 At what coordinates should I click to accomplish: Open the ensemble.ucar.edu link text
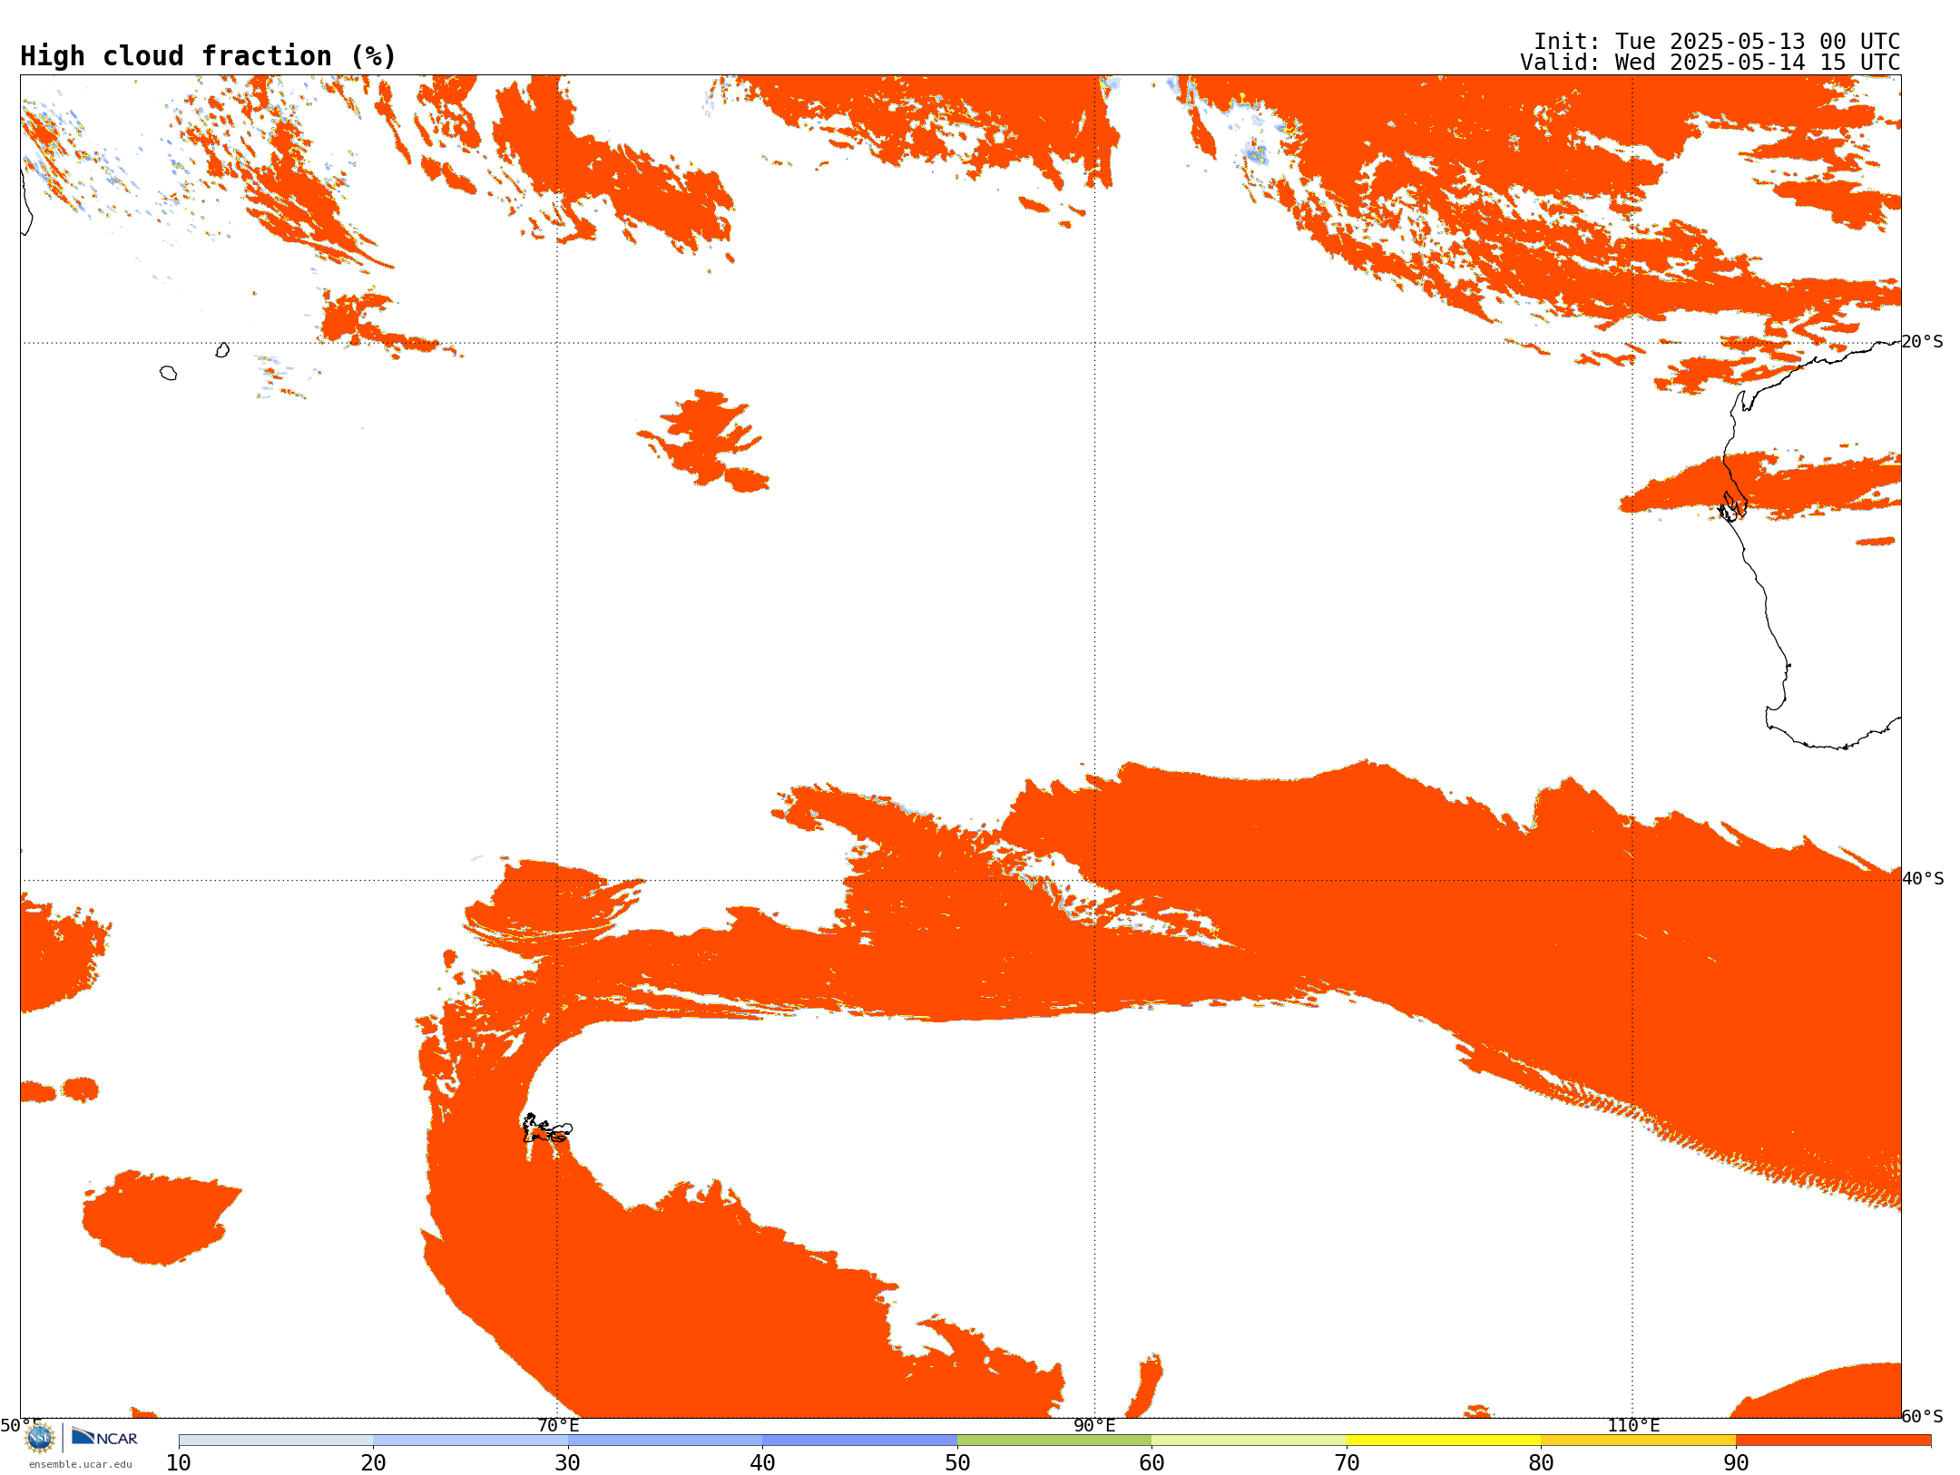[81, 1464]
